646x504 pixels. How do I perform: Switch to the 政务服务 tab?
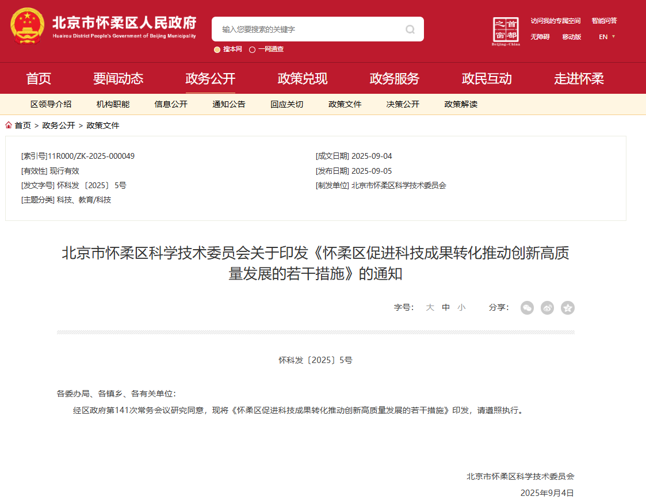tap(393, 78)
